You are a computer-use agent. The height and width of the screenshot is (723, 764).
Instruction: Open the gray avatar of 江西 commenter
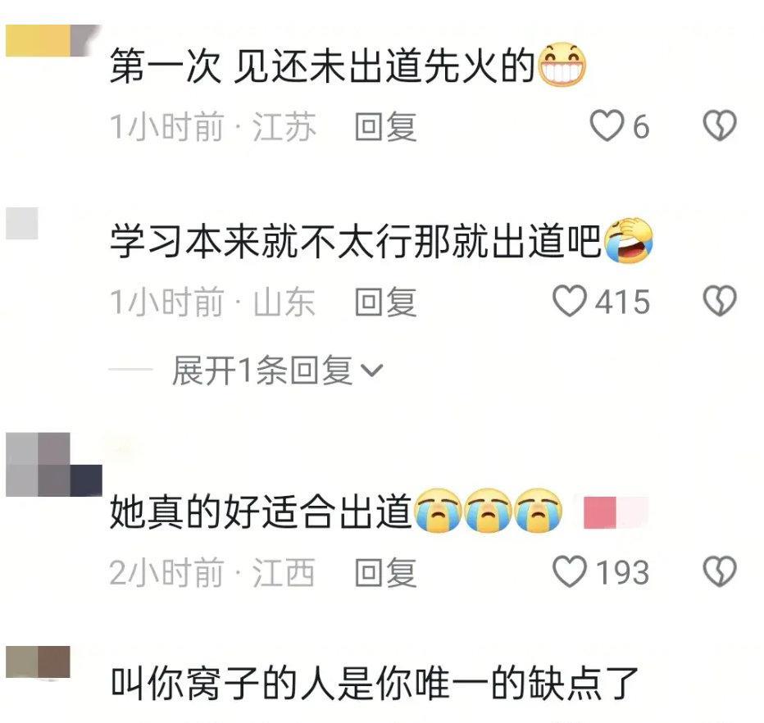[53, 464]
